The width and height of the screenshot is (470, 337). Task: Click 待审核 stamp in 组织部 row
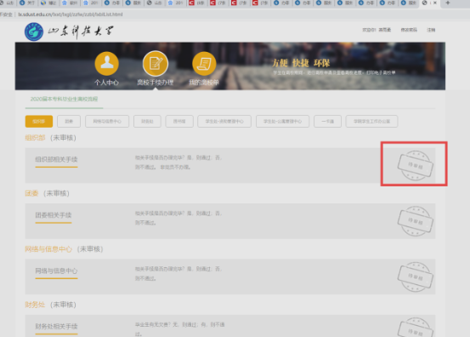415,165
